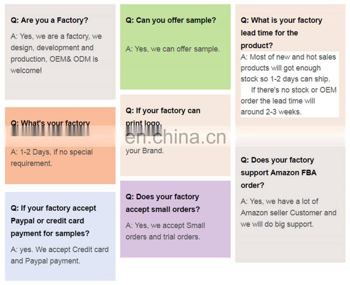Click the Paypal or credit card payment question

point(53,221)
